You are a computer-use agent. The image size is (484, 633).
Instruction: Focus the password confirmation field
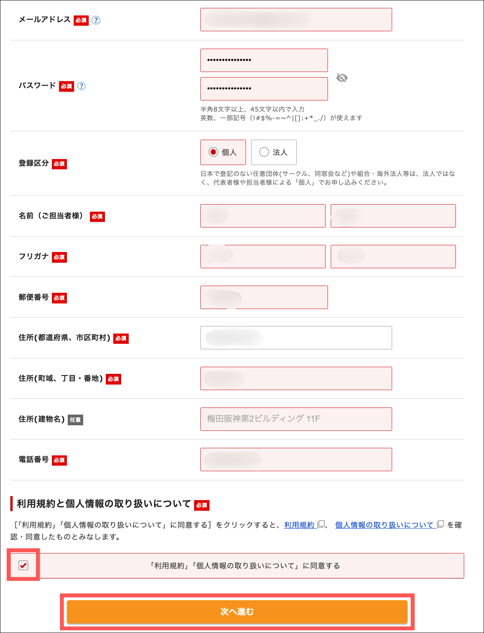[264, 89]
